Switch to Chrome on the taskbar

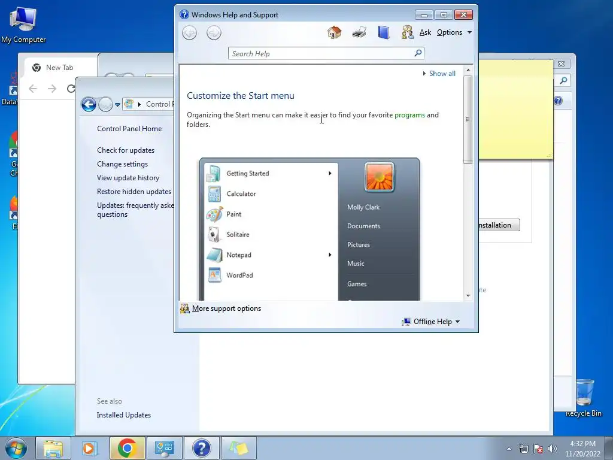coord(127,448)
